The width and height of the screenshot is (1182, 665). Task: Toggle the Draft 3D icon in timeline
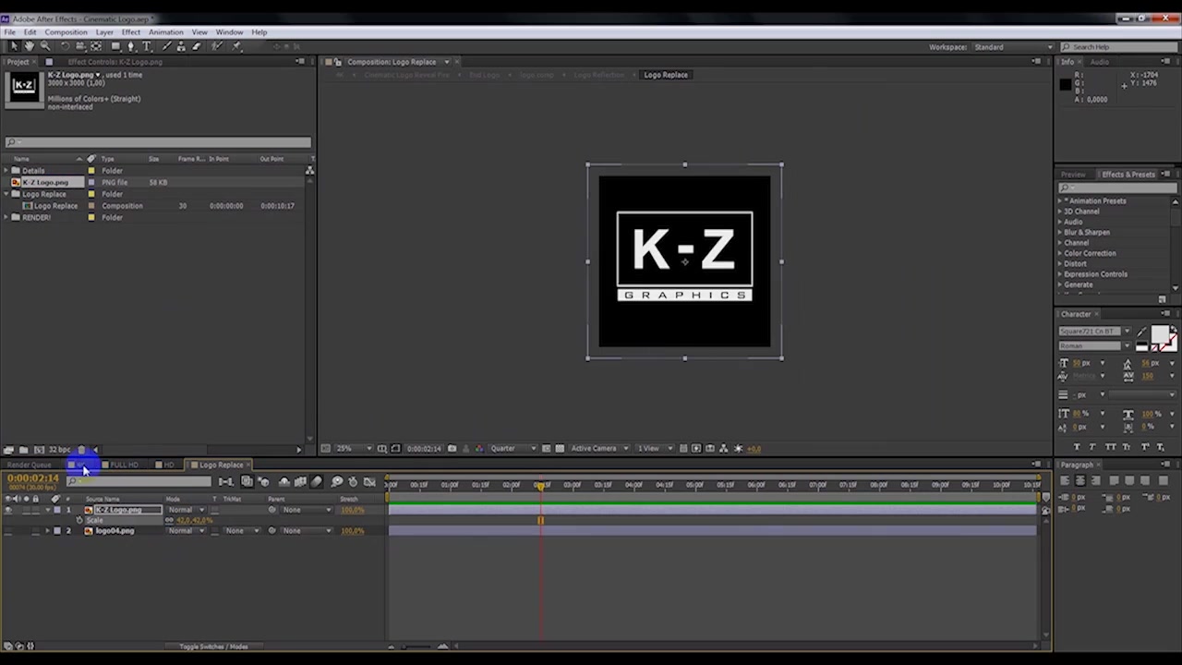click(263, 482)
